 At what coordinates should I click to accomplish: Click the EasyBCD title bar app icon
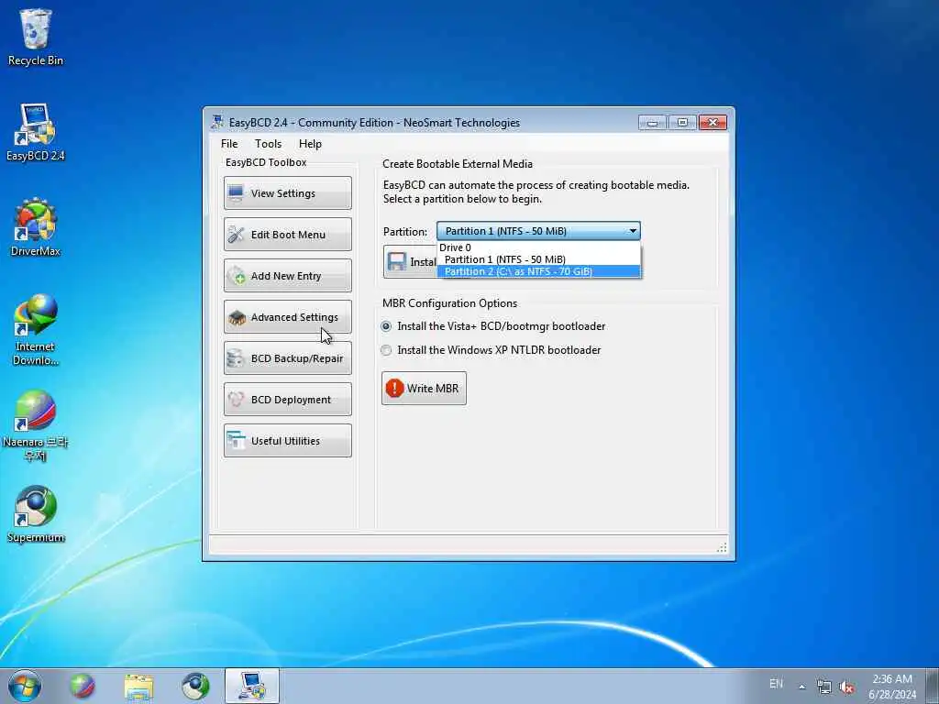(x=216, y=122)
